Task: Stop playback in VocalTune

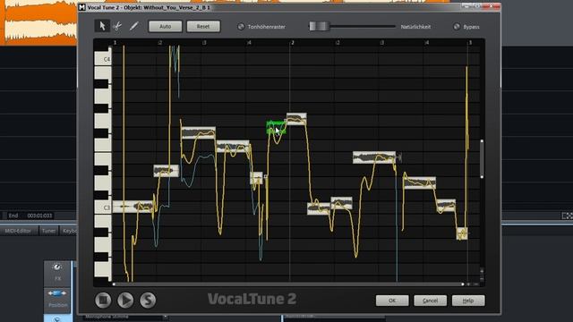Action: tap(103, 301)
